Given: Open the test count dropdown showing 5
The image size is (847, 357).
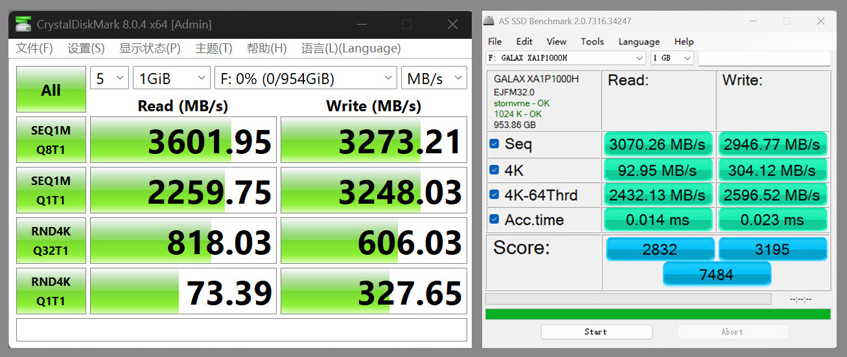Looking at the screenshot, I should tap(110, 78).
